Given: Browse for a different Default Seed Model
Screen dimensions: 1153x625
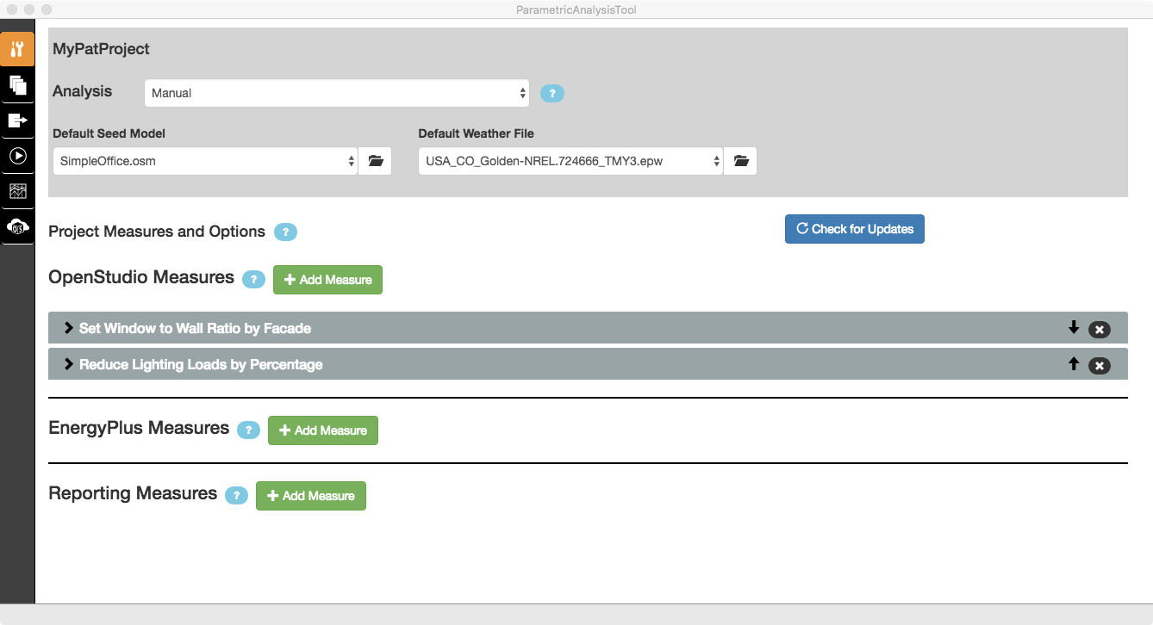Looking at the screenshot, I should tap(375, 160).
